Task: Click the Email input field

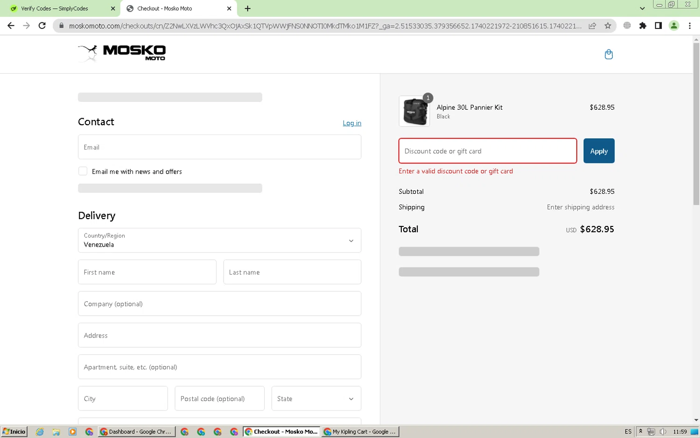Action: click(x=219, y=147)
